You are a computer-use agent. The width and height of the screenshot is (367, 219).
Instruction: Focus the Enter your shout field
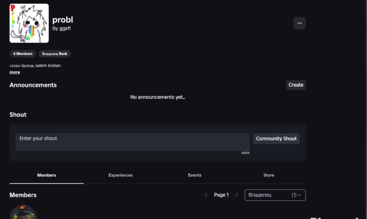pyautogui.click(x=133, y=142)
